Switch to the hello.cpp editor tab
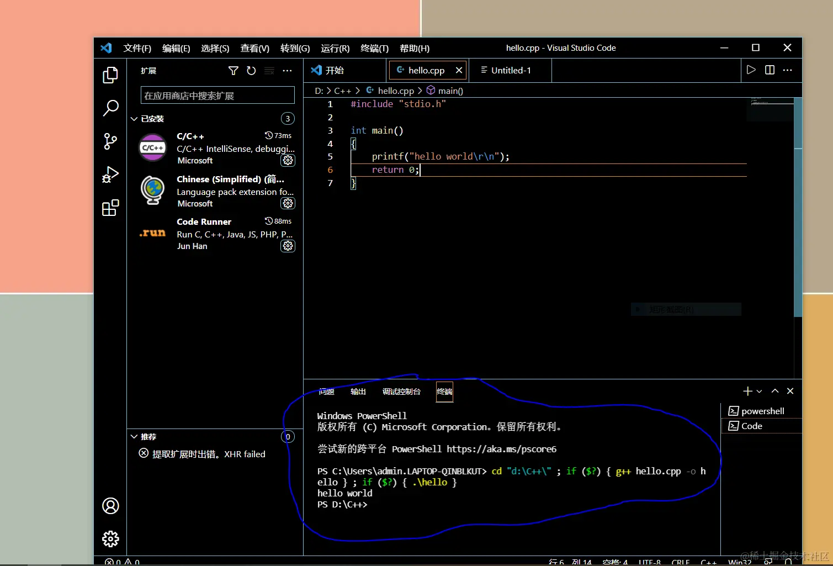The image size is (833, 566). (427, 70)
